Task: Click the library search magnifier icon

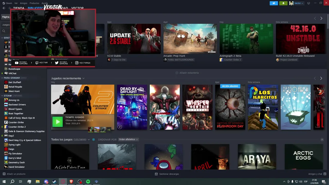Action: [x=4, y=31]
